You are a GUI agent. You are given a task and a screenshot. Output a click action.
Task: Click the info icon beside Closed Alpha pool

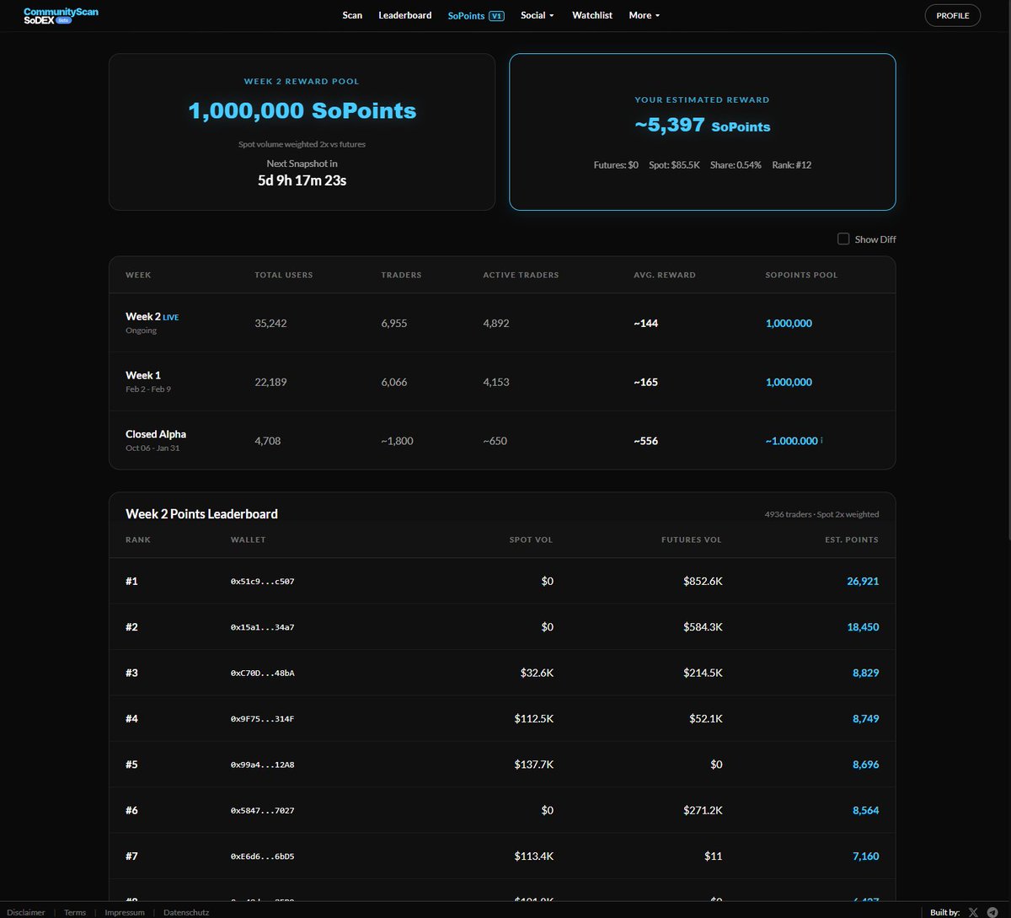pyautogui.click(x=821, y=441)
